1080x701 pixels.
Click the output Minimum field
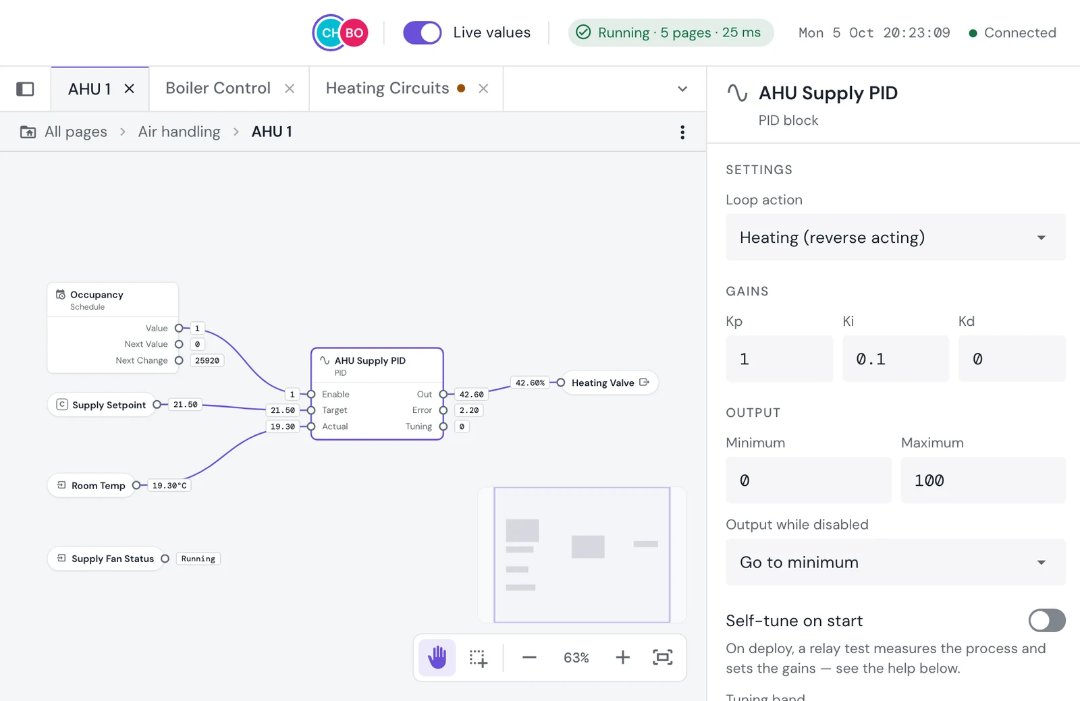point(809,480)
